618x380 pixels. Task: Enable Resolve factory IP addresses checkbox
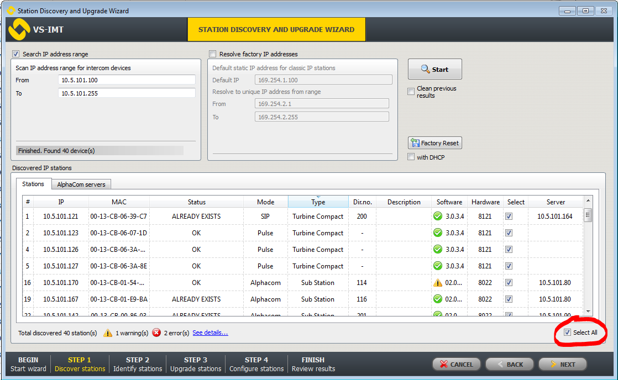[x=213, y=54]
